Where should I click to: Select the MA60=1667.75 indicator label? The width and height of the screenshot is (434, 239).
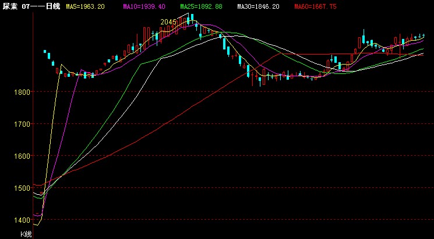click(x=315, y=6)
